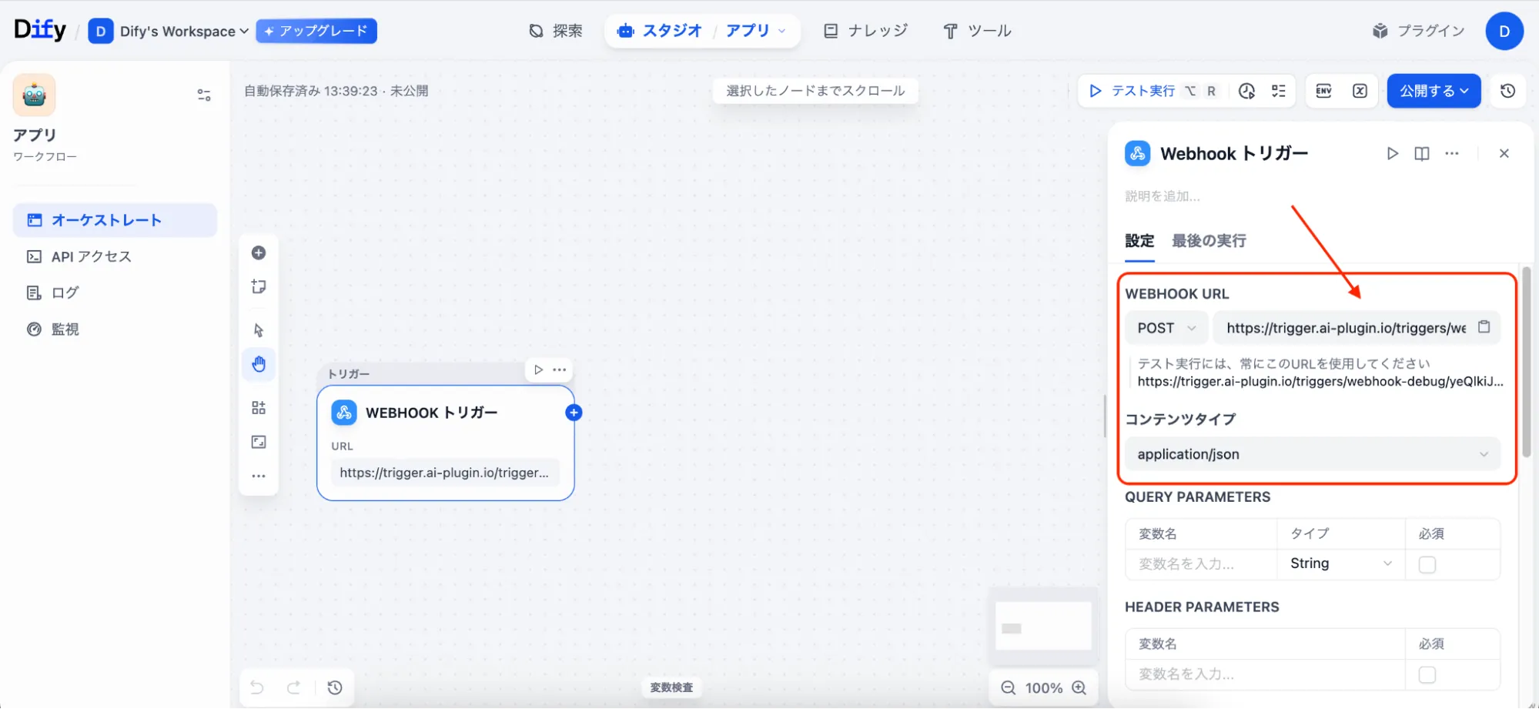The height and width of the screenshot is (709, 1539).
Task: Zoom in on the canvas
Action: (1079, 687)
